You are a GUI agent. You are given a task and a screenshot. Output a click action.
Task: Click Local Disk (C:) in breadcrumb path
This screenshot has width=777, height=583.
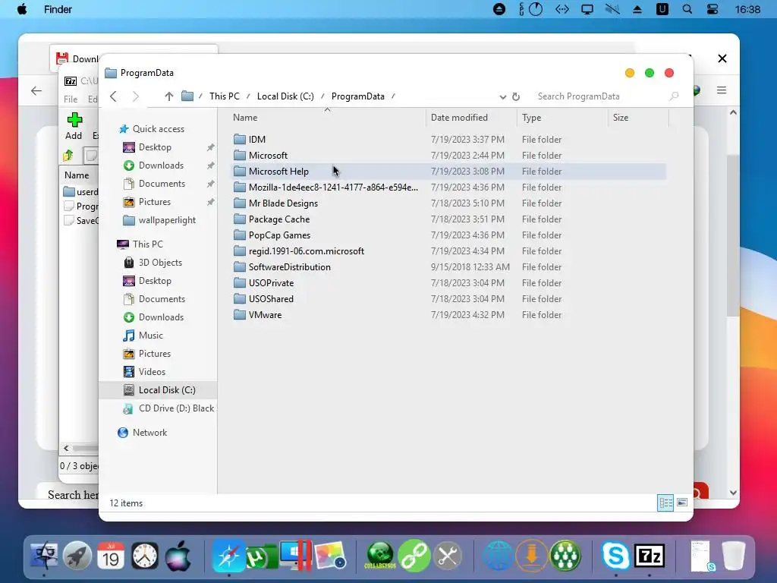tap(285, 96)
